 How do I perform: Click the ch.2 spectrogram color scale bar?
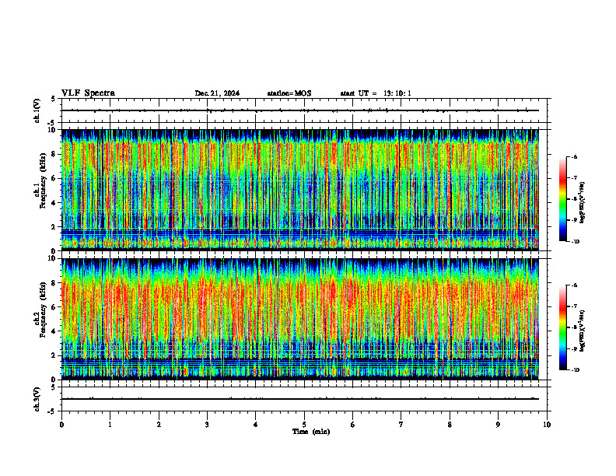pos(562,327)
